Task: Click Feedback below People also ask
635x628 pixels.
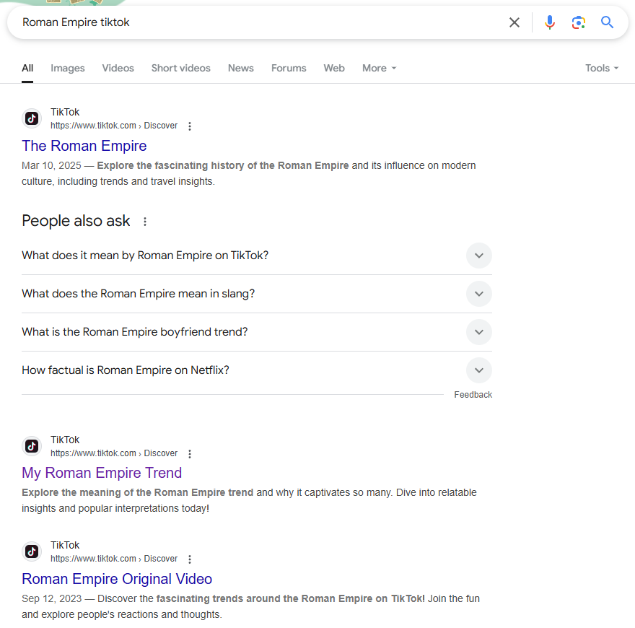Action: [473, 395]
